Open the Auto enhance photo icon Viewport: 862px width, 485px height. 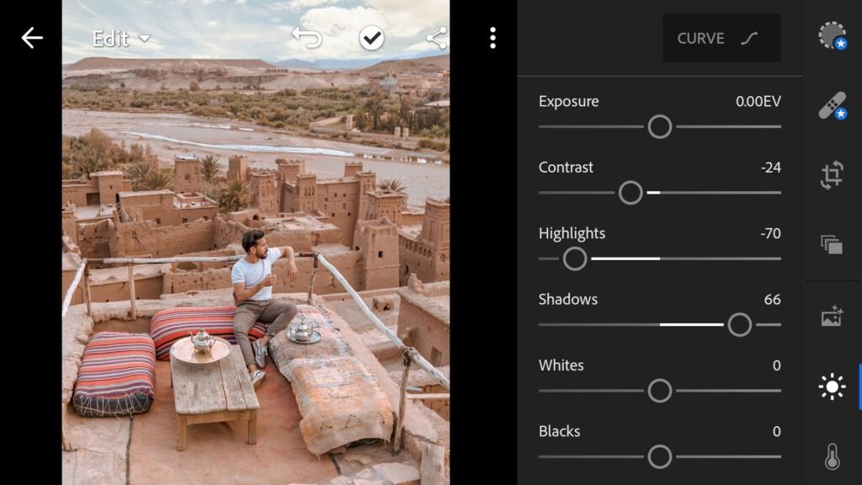tap(833, 317)
